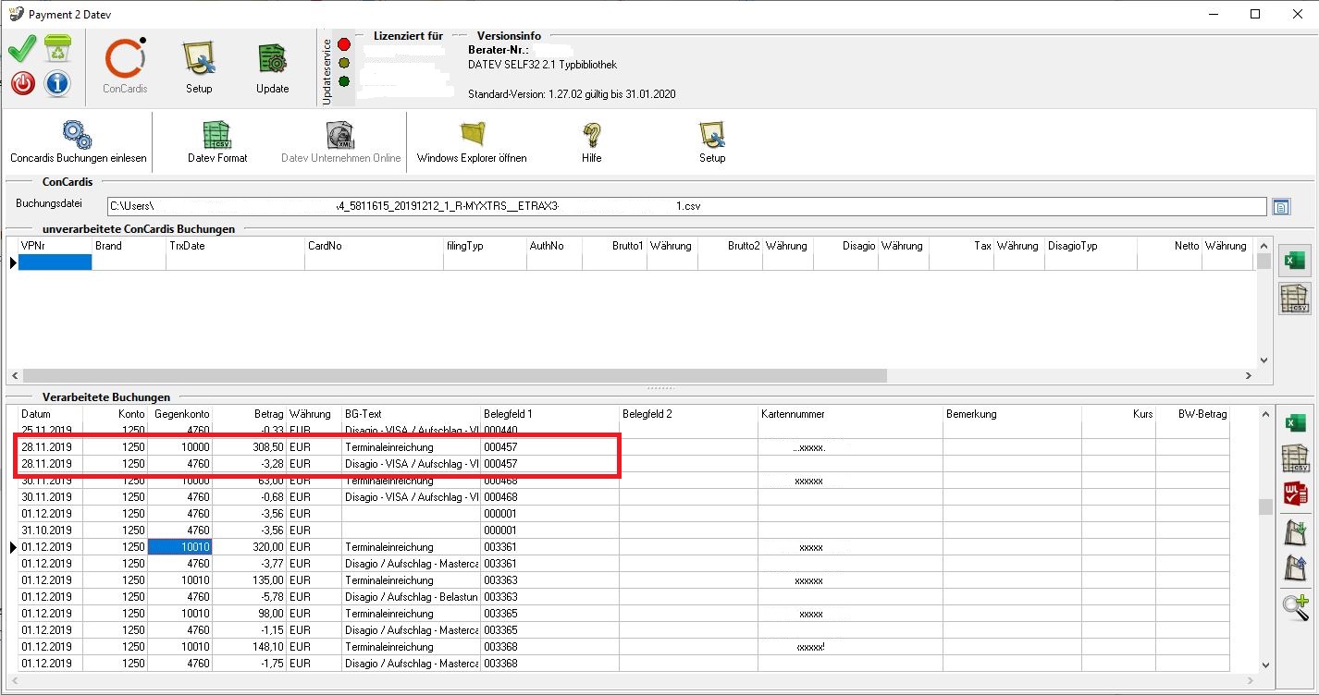Click the Datum column header
Image resolution: width=1319 pixels, height=695 pixels.
51,414
